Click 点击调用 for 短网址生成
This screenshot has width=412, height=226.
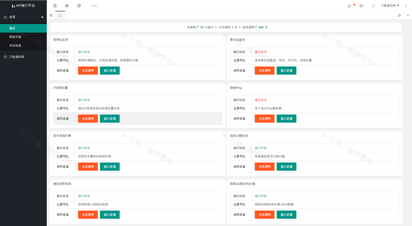click(88, 70)
